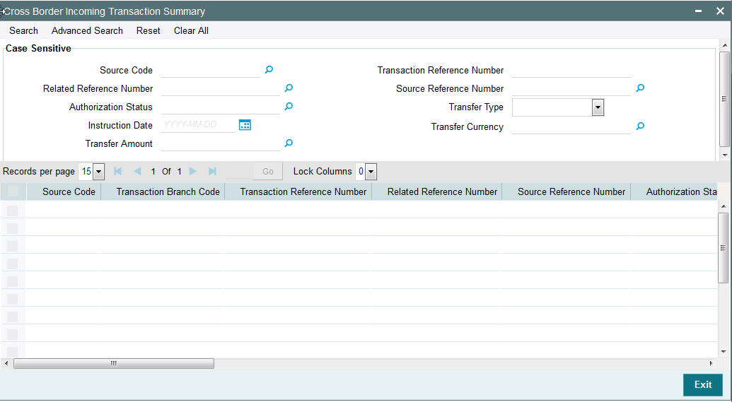The height and width of the screenshot is (402, 732).
Task: Click up arrow of search panel scrollbar
Action: coord(724,45)
